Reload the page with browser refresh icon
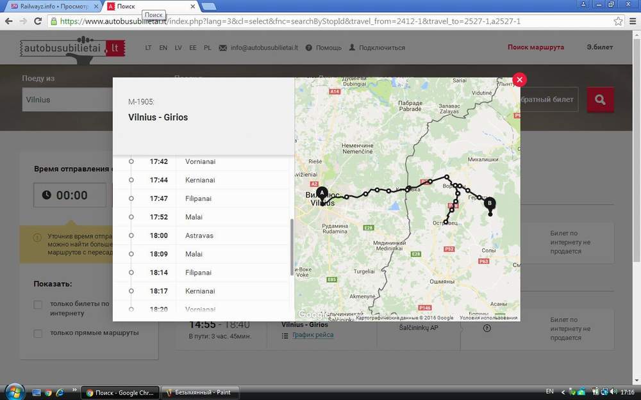 pos(38,21)
